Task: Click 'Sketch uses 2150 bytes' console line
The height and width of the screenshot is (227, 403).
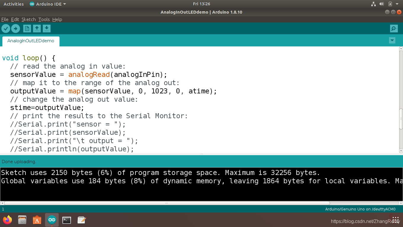Action: click(161, 173)
